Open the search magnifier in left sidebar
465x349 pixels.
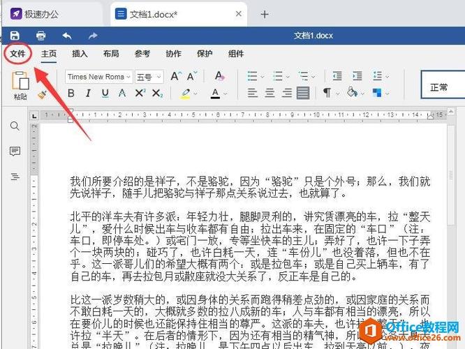(x=15, y=126)
